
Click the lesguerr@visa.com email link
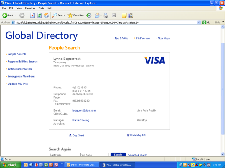tap(84, 111)
